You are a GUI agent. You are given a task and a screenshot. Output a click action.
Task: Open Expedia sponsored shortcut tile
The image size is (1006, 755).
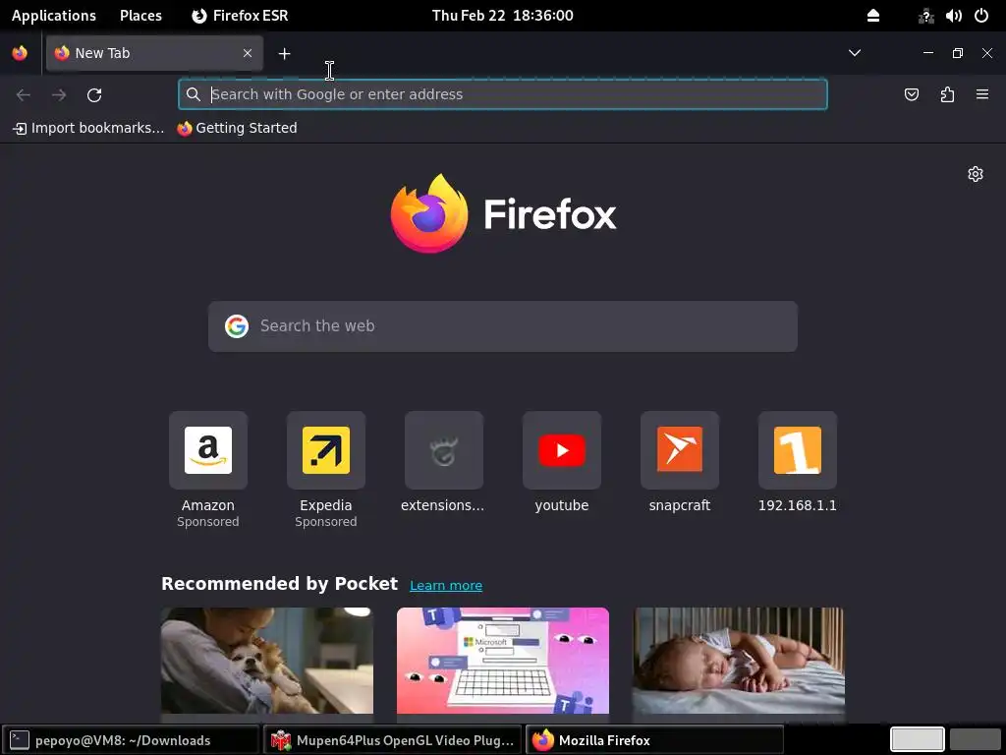[x=326, y=471]
